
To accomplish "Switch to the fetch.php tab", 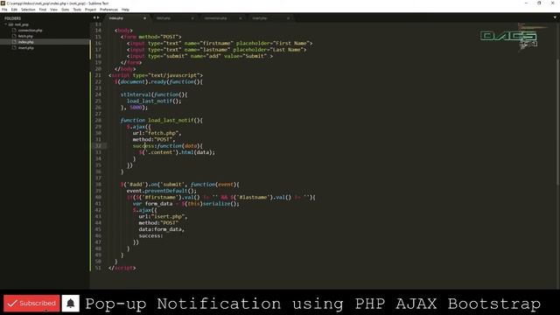I will coord(174,17).
